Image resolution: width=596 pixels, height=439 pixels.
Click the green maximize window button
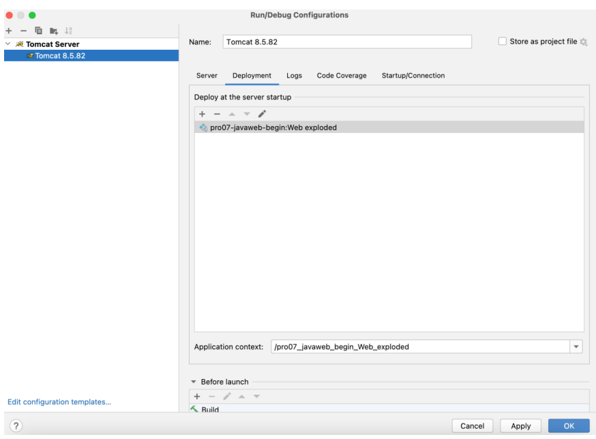[x=32, y=15]
